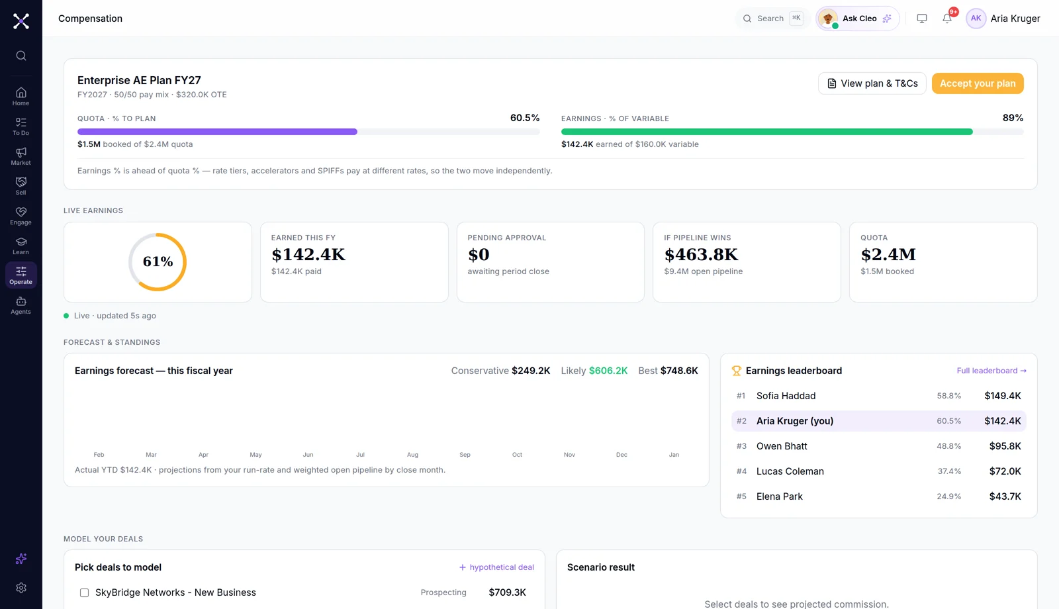Screen dimensions: 1059x609
Task: Click the Quota $2.4M card
Action: (x=943, y=262)
